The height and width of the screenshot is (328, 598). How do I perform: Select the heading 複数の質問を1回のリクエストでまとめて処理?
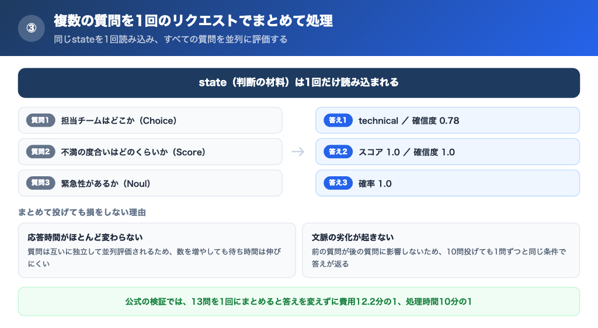pos(193,20)
